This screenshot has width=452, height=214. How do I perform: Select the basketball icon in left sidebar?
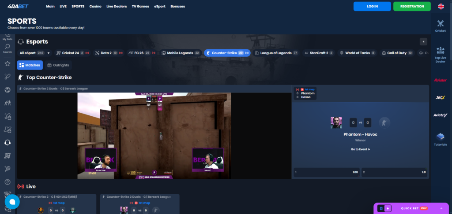click(x=8, y=182)
